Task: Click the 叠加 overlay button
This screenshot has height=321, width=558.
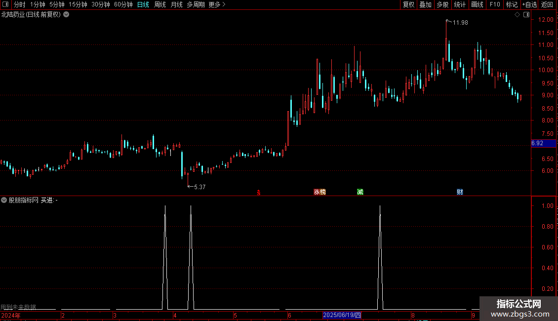Action: [425, 4]
